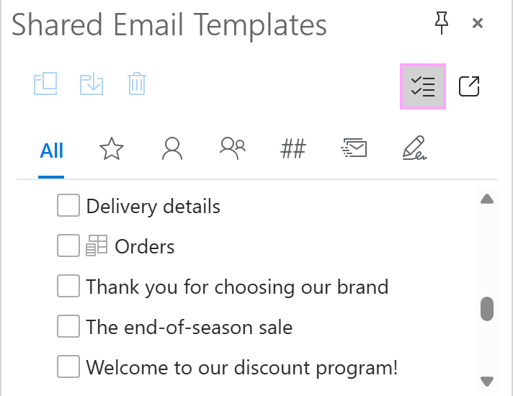
Task: Check the Delivery details checkbox
Action: 68,206
